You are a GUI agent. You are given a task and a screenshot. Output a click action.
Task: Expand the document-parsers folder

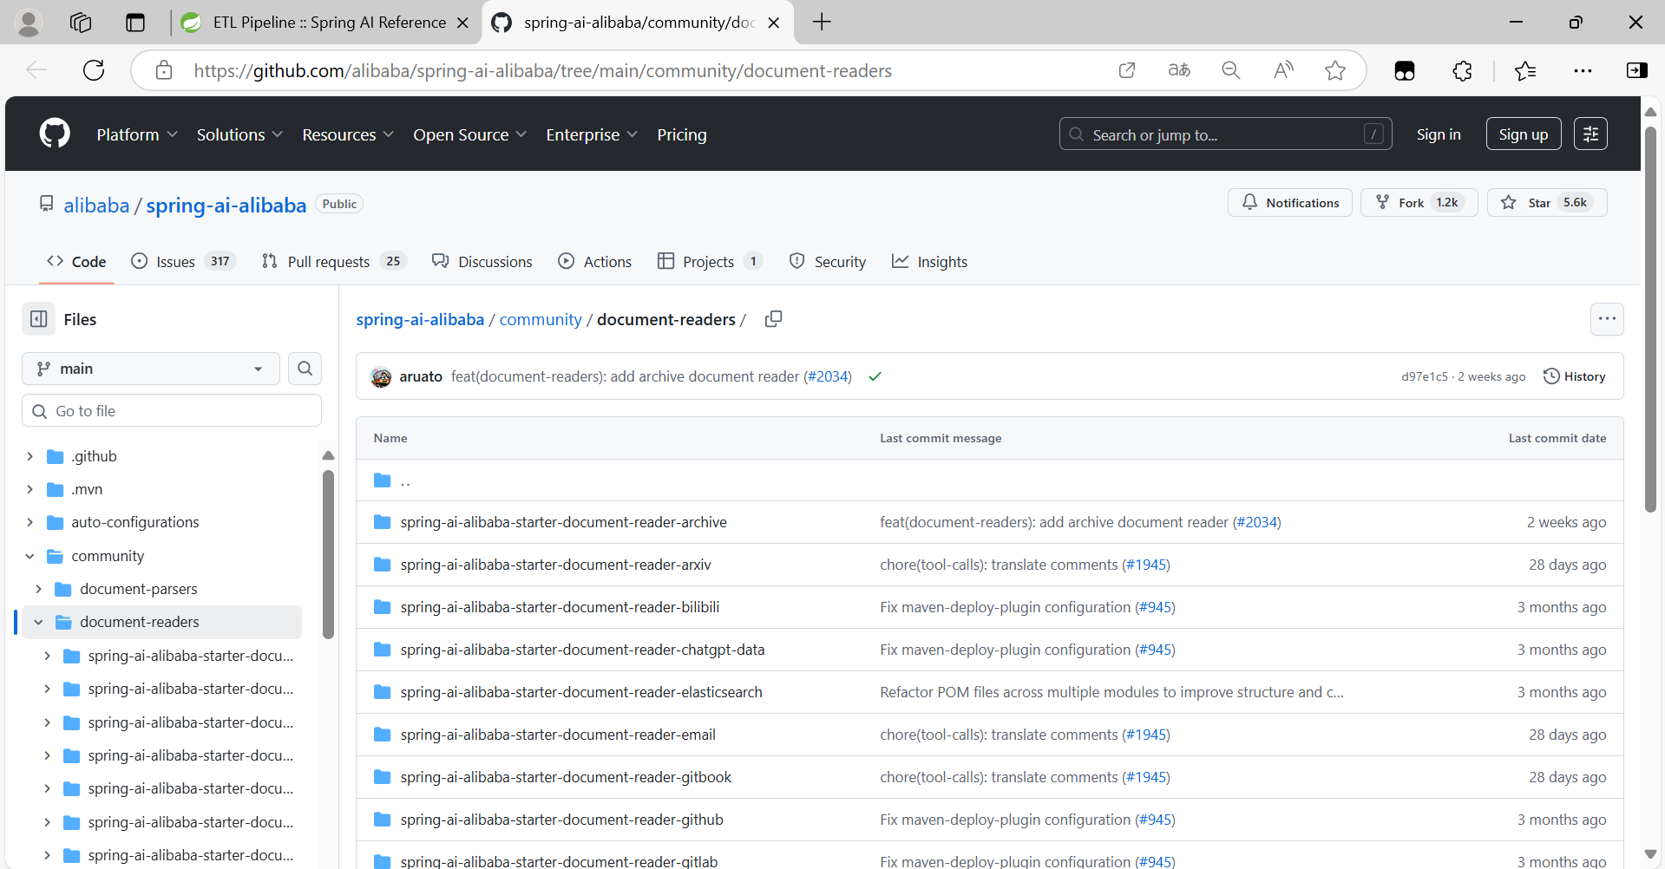point(38,589)
